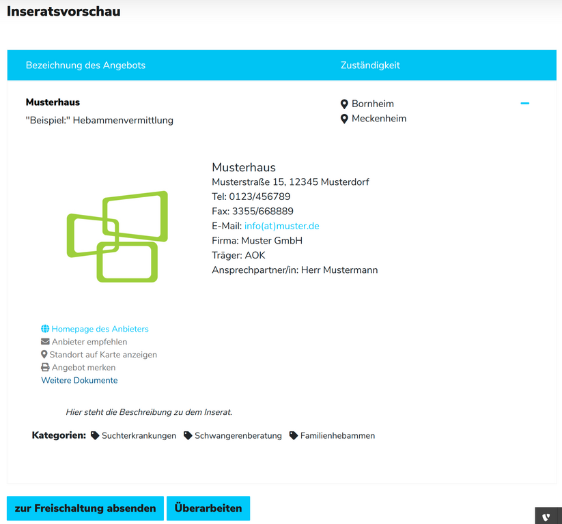Click the Inseratsvorschau page heading
562x524 pixels.
click(x=64, y=12)
